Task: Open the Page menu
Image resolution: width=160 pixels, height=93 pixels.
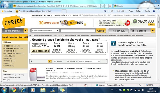Action: [x=131, y=11]
